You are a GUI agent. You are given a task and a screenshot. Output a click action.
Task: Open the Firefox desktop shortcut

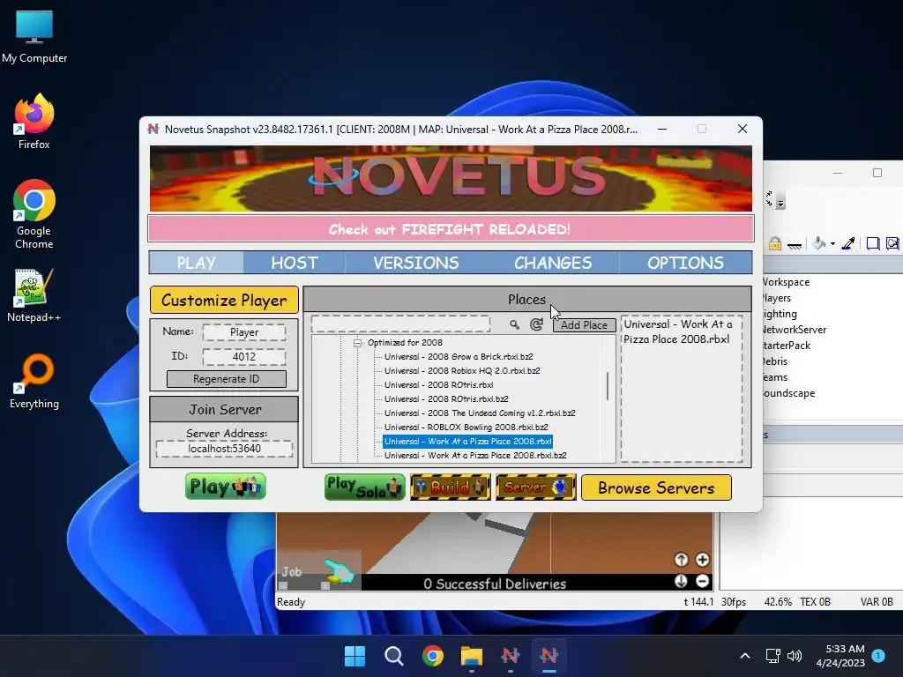pos(34,122)
